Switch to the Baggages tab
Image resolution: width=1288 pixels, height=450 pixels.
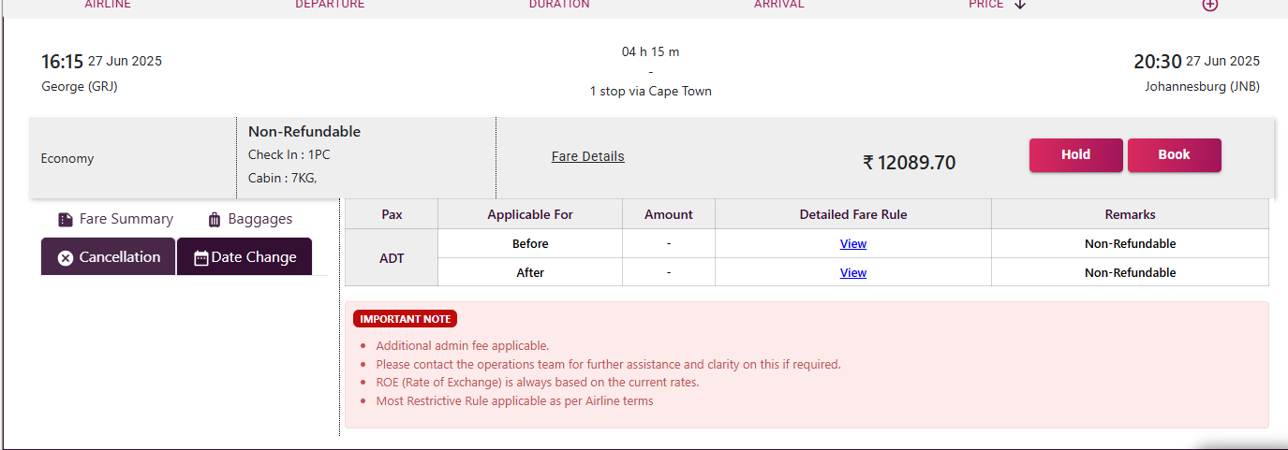(250, 219)
